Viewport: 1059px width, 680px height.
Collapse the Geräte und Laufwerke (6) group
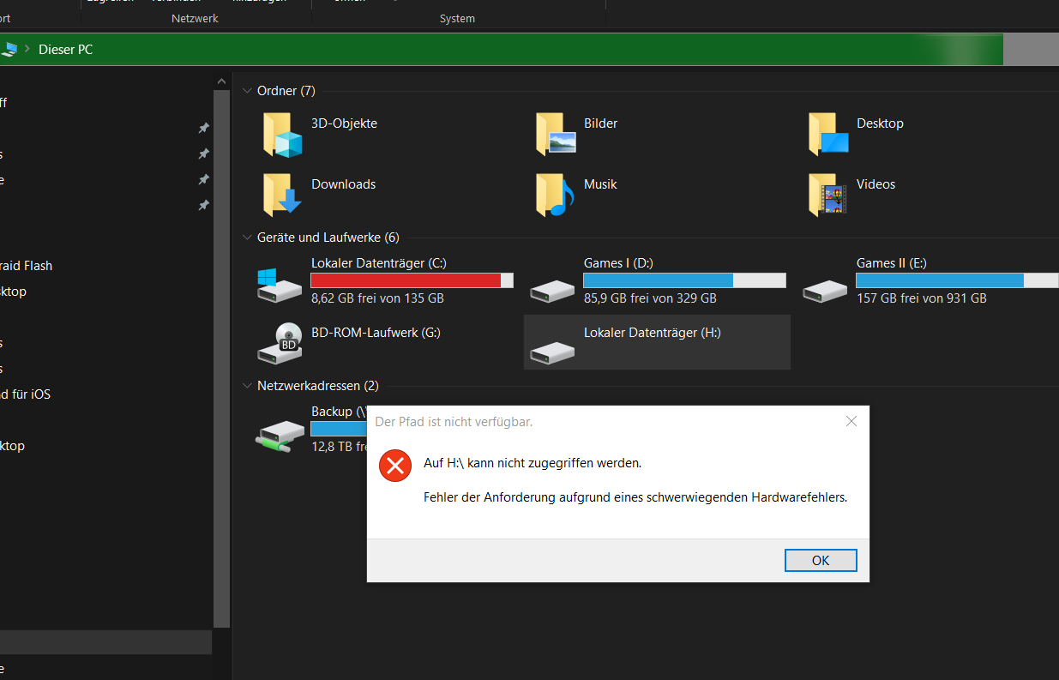coord(247,238)
